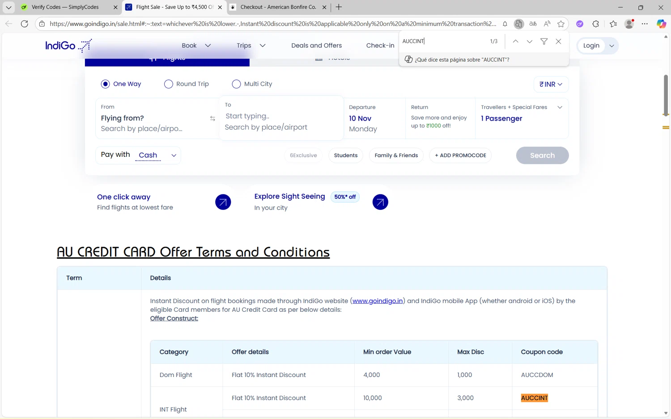This screenshot has height=419, width=671.
Task: Expand the chevron next to Login
Action: 612,46
